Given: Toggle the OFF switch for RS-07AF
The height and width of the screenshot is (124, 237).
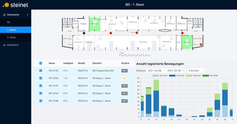Looking at the screenshot, I should coord(124,86).
